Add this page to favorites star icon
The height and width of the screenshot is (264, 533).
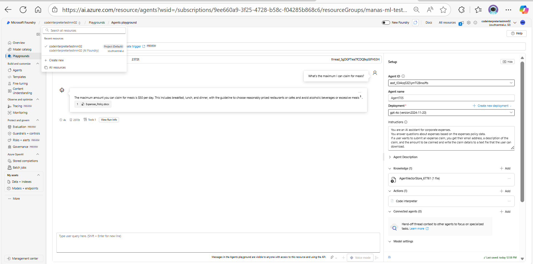click(443, 10)
